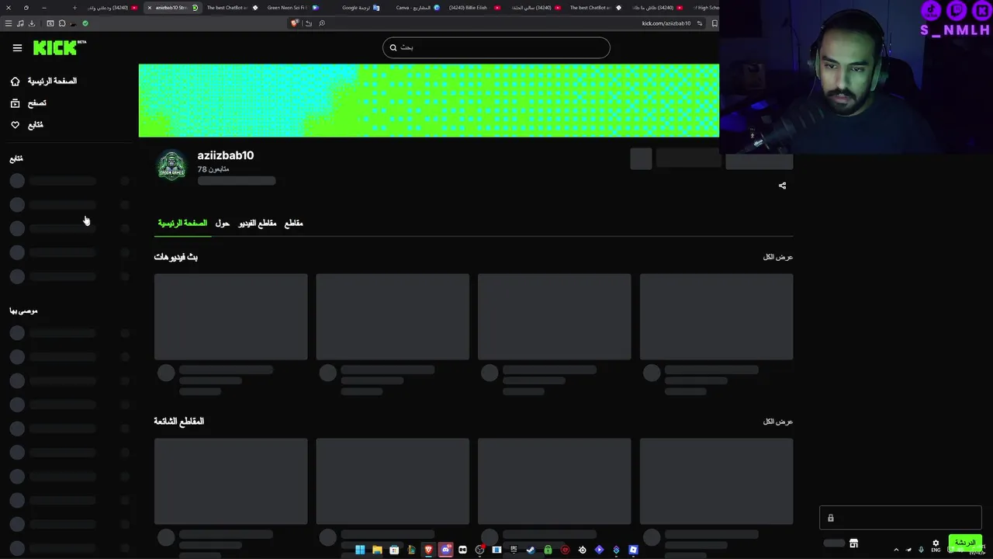Go to الصفحة الرئيسية in the sidebar
Viewport: 993px width, 559px height.
click(43, 81)
